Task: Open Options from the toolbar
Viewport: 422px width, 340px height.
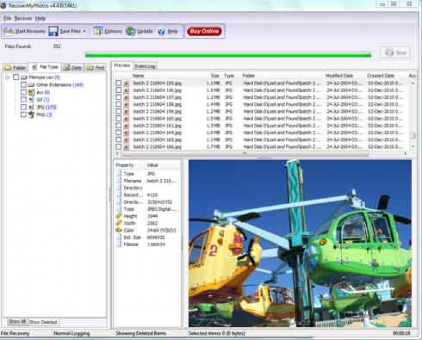Action: tap(98, 31)
